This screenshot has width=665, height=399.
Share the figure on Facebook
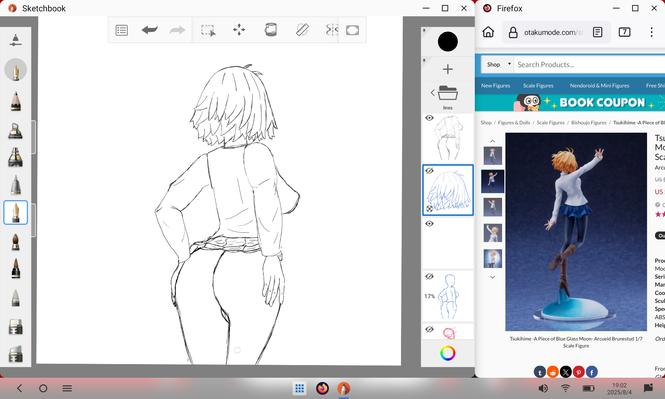(592, 372)
